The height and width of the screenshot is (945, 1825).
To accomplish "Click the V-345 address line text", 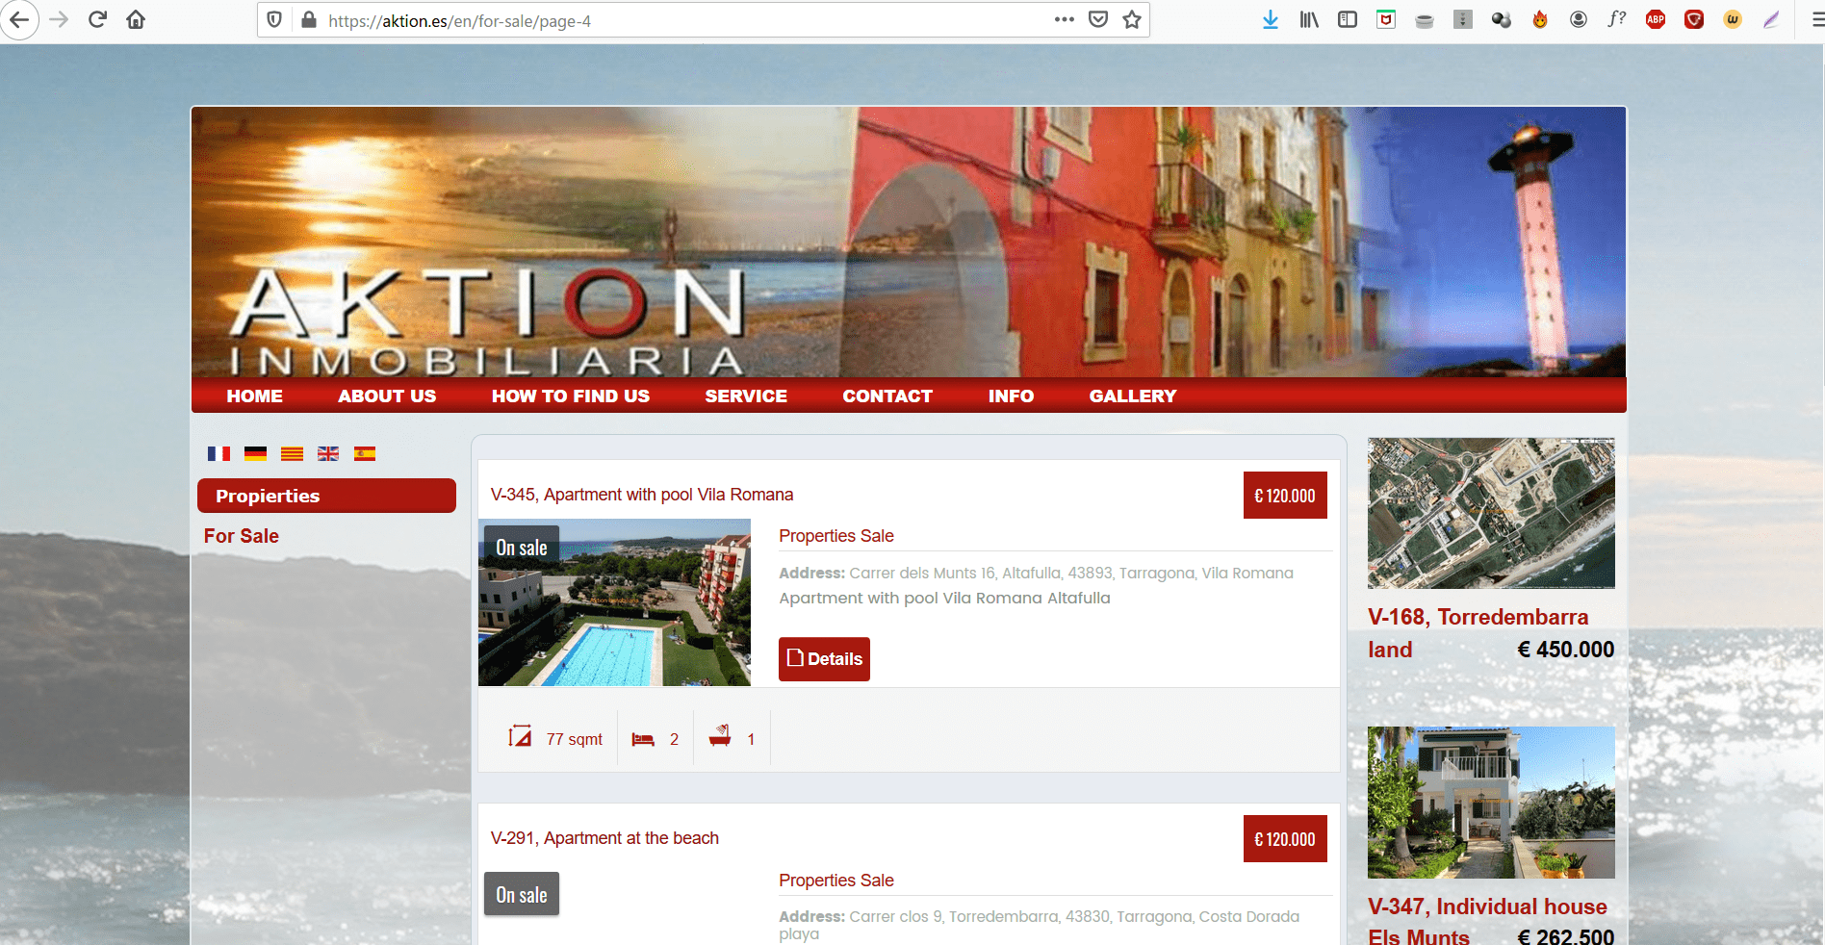I will coord(1036,573).
